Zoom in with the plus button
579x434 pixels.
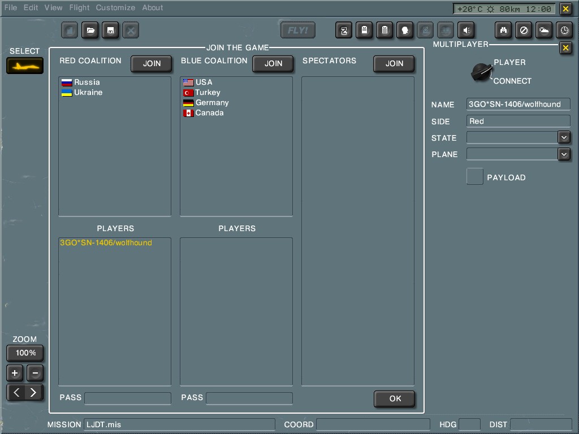[x=15, y=373]
